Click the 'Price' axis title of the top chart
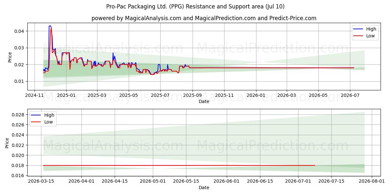The width and height of the screenshot is (391, 195). tap(10, 57)
